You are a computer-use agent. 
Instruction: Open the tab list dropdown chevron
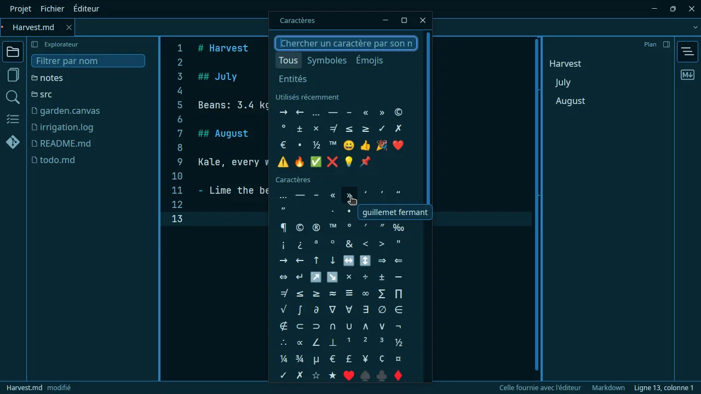pos(695,27)
